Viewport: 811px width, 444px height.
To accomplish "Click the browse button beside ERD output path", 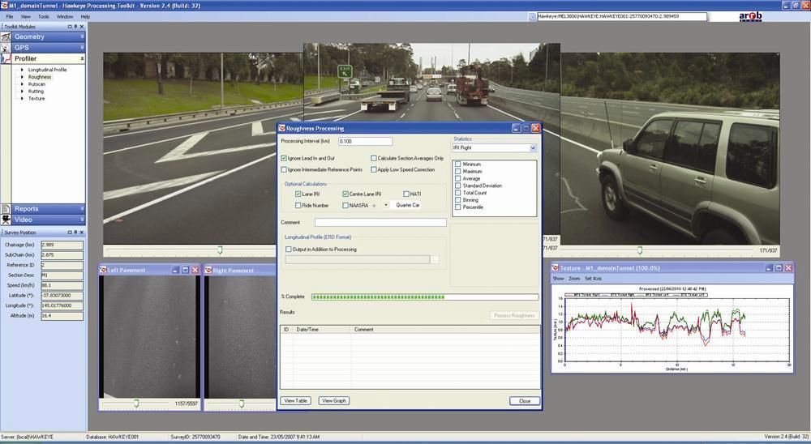I will [435, 259].
